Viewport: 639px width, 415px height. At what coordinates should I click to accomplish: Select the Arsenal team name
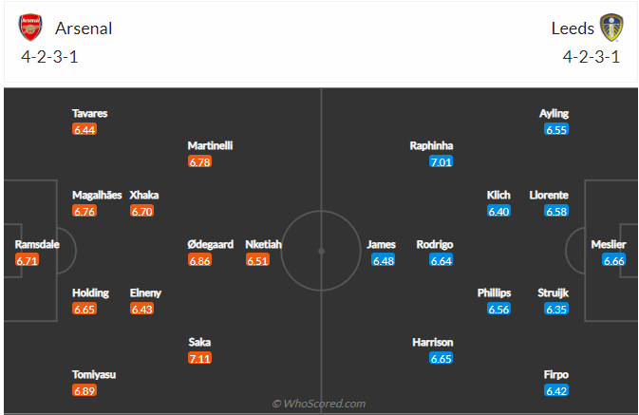[x=84, y=28]
